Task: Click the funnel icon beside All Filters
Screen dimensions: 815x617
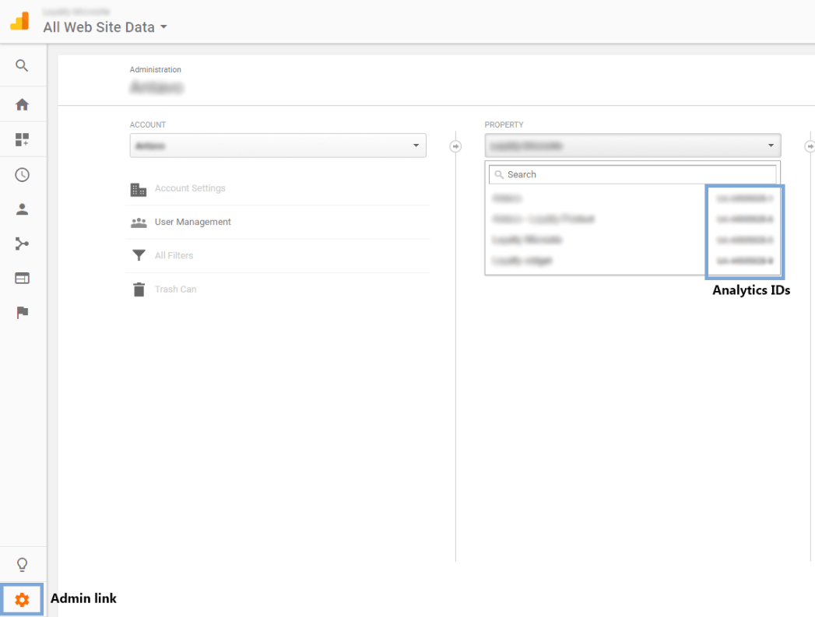Action: coord(139,255)
